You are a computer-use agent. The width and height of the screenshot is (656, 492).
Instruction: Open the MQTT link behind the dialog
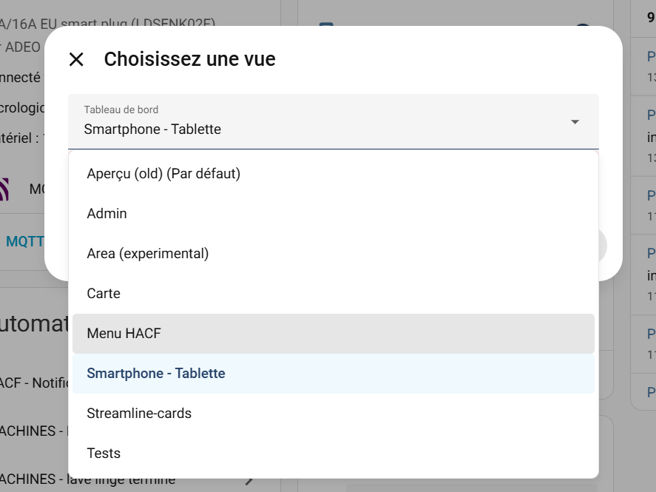coord(25,241)
